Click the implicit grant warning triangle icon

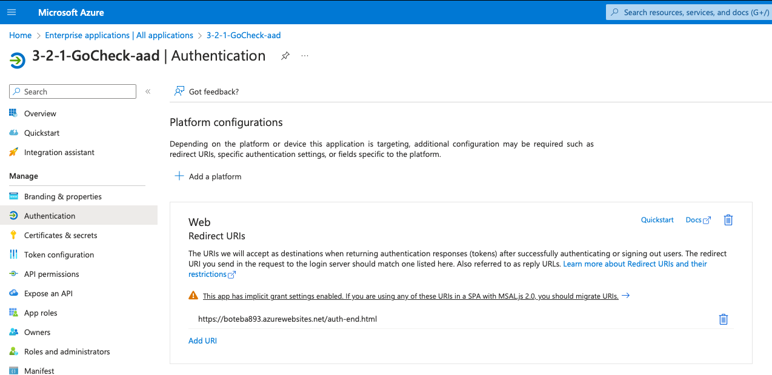tap(193, 296)
